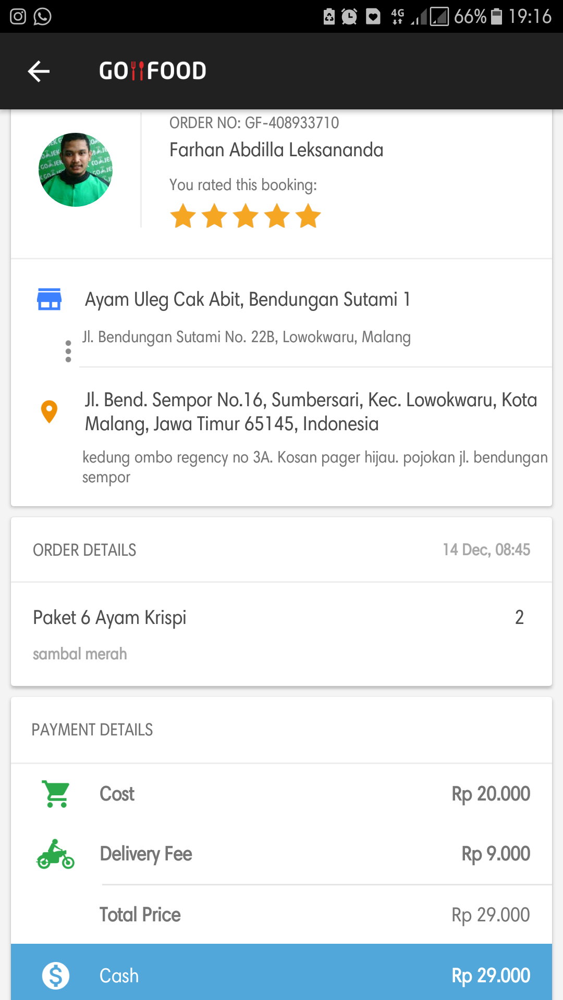Tap the orange delivery location pin

(49, 411)
